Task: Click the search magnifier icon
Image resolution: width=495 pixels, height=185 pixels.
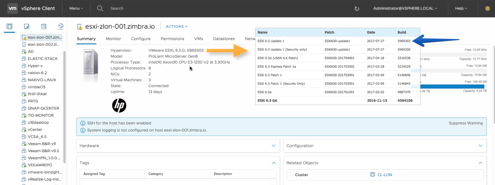Action: click(x=100, y=8)
